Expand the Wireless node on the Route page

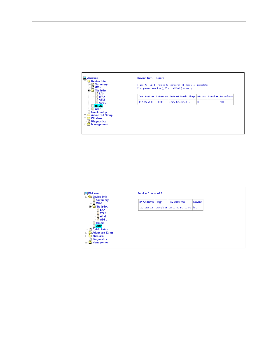coord(85,118)
